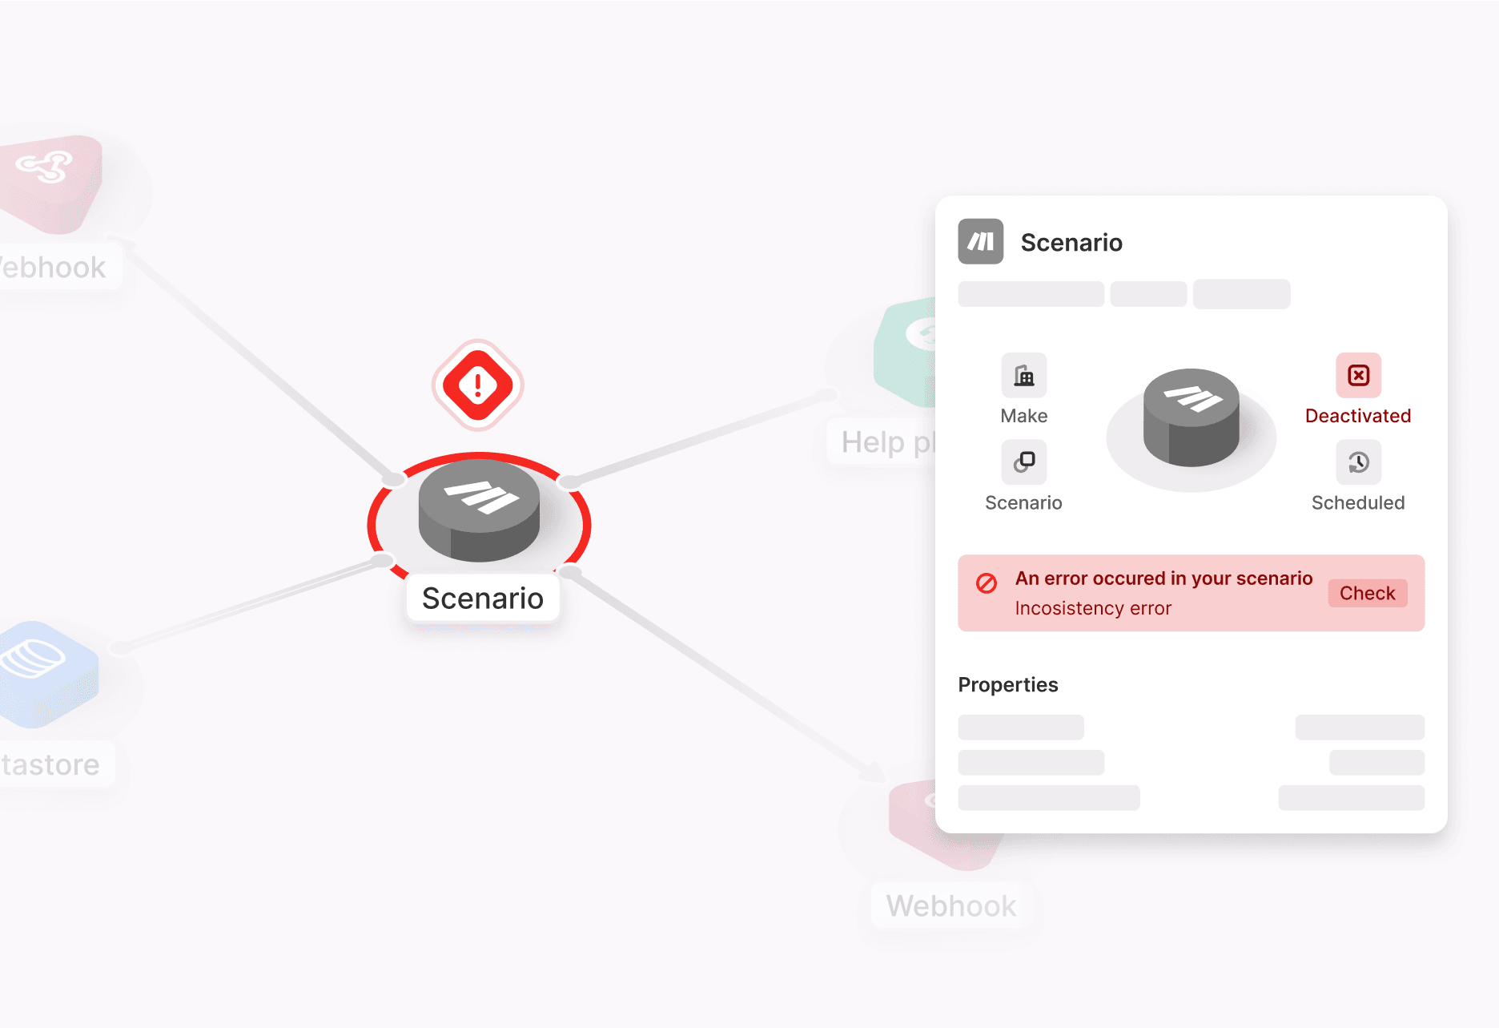Click the Scenario panel title text
The width and height of the screenshot is (1499, 1028).
1071,242
